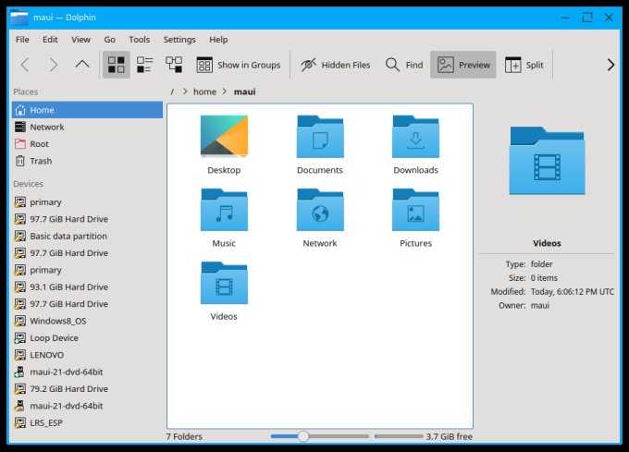Image resolution: width=629 pixels, height=452 pixels.
Task: Select the Downloads folder
Action: (415, 144)
